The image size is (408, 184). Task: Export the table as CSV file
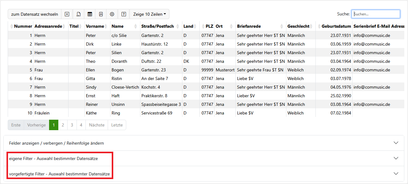78,14
